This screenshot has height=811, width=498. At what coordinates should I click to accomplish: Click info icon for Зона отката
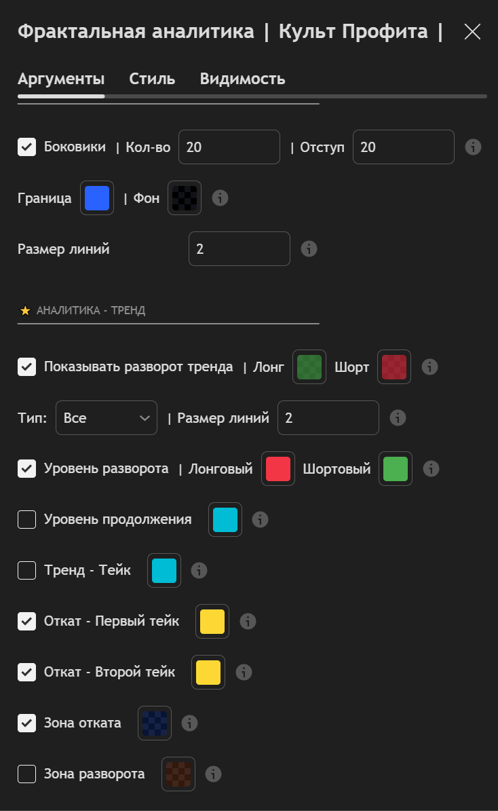190,723
